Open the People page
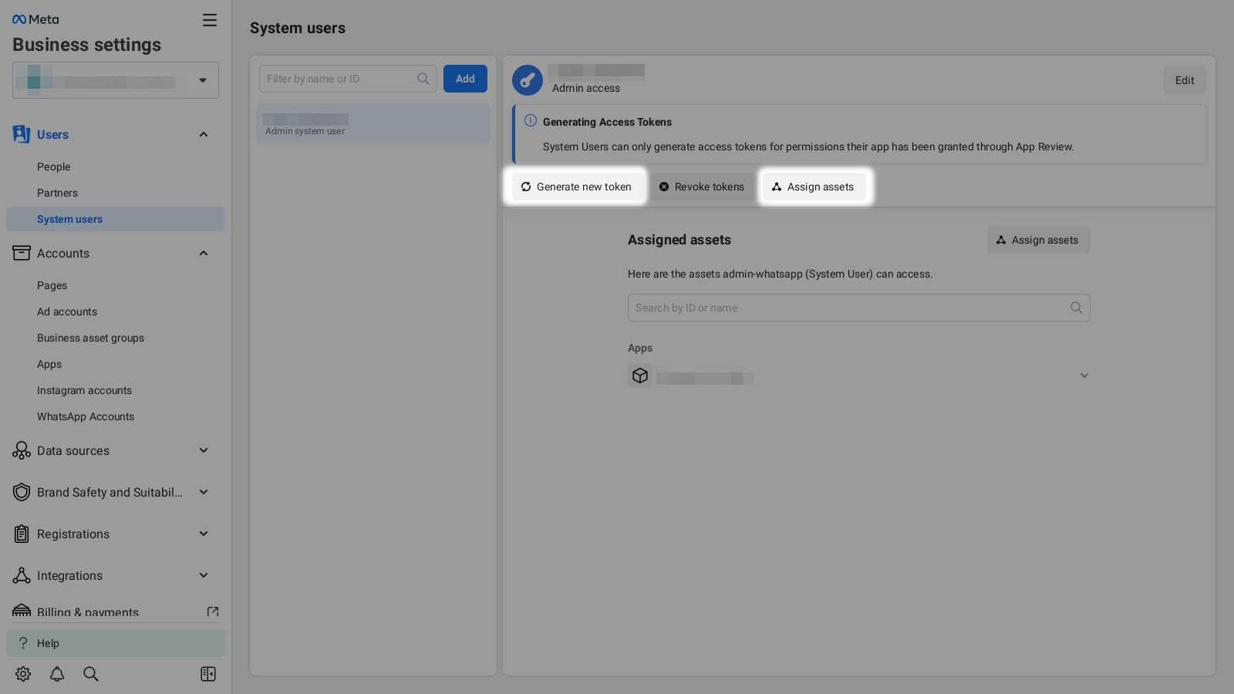This screenshot has width=1234, height=694. pyautogui.click(x=53, y=167)
